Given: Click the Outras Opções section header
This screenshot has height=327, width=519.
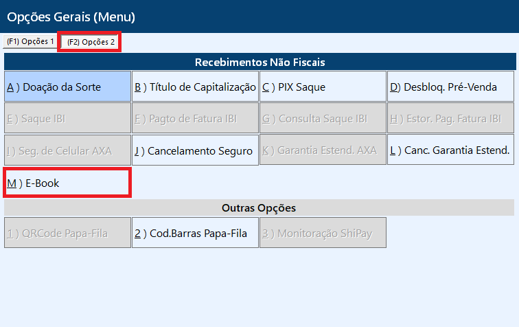Looking at the screenshot, I should tap(259, 207).
